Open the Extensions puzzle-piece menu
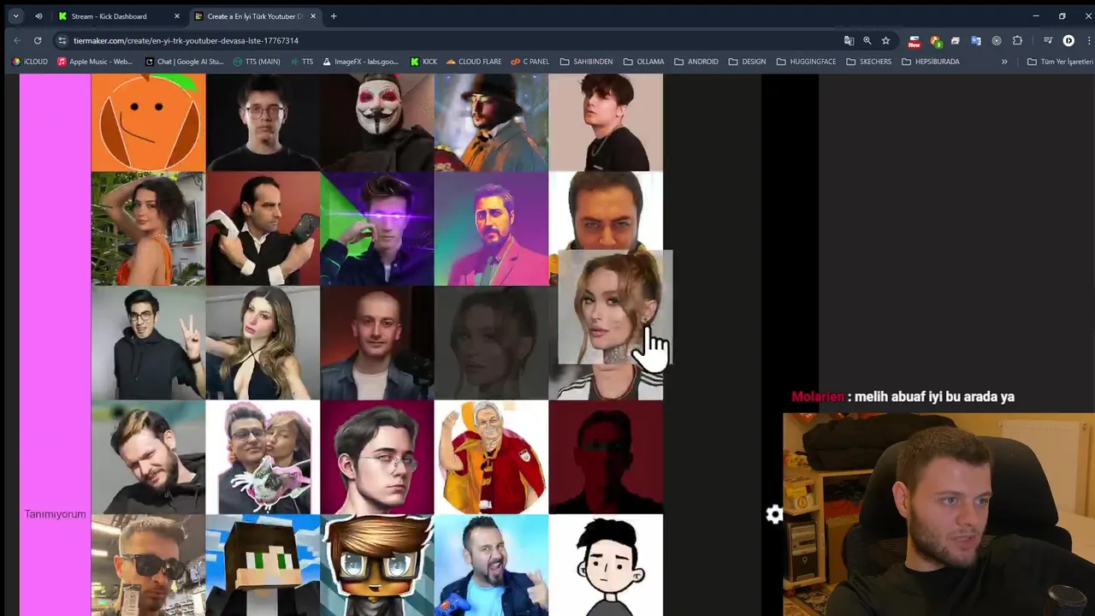This screenshot has height=616, width=1095. pyautogui.click(x=1017, y=40)
